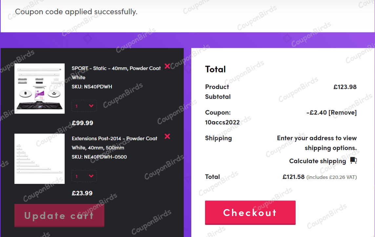Click the £99.99 item price

[82, 123]
